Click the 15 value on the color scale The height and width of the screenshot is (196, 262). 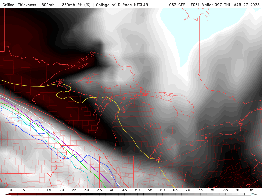pyautogui.click(x=49, y=190)
